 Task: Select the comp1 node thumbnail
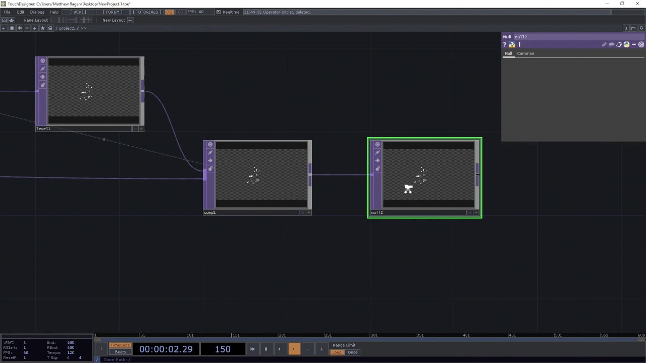(261, 175)
